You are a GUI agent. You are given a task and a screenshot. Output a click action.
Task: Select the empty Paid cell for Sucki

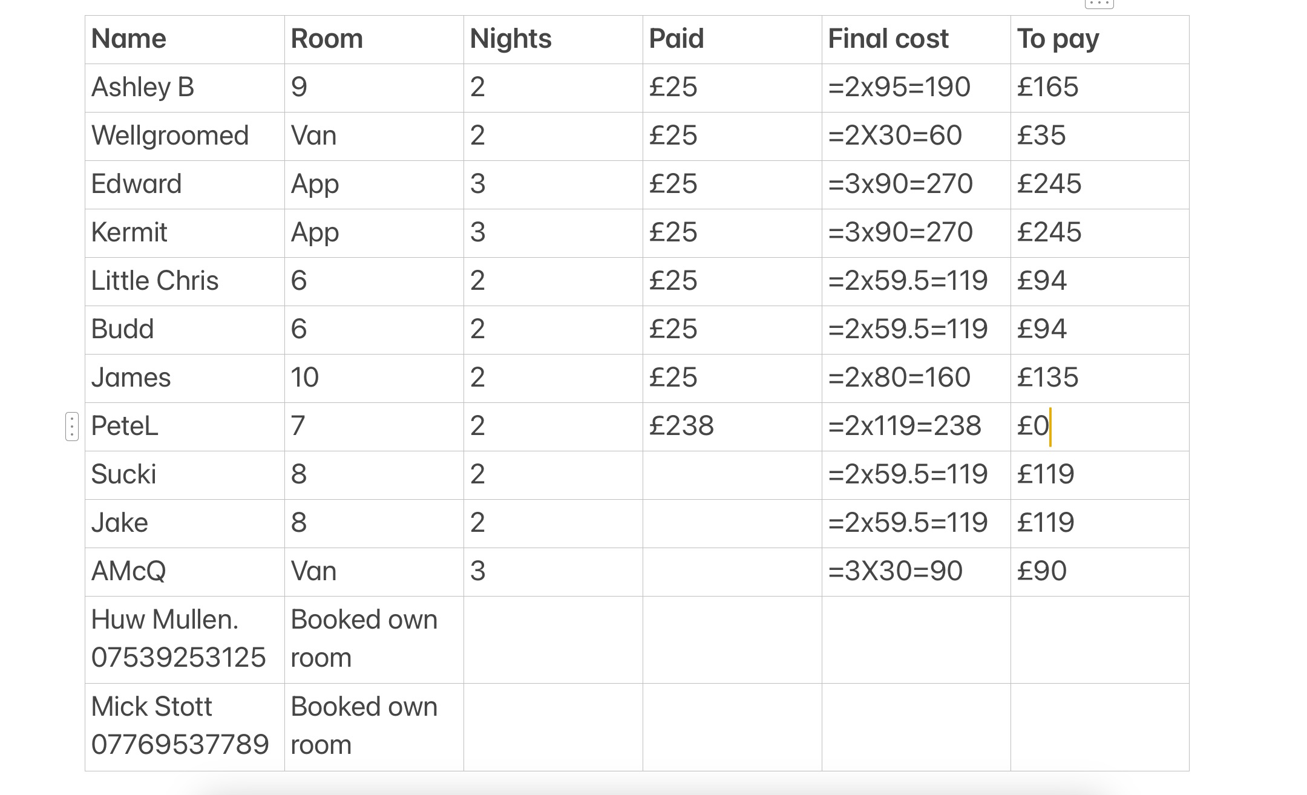tap(732, 475)
